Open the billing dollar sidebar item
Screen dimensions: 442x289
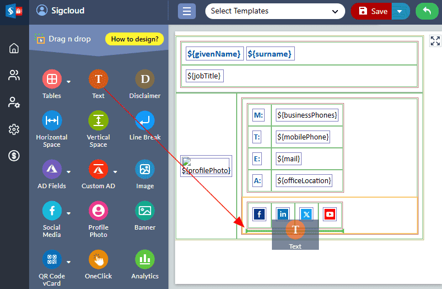tap(14, 156)
